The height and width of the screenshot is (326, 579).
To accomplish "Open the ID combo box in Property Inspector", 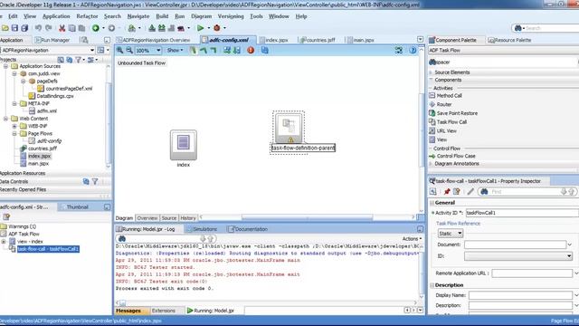I will [x=518, y=255].
